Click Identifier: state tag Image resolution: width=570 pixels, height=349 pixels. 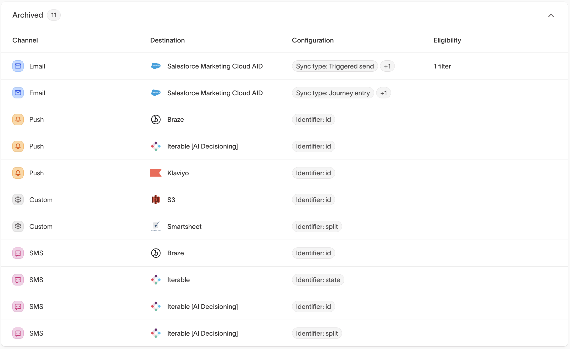click(318, 280)
